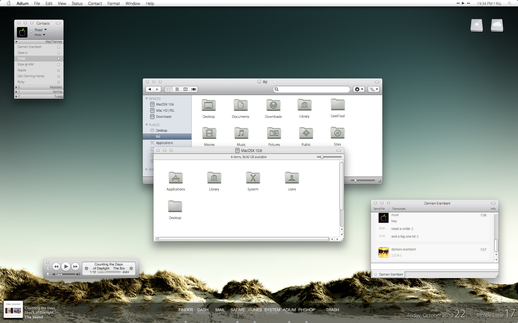
Task: Select iMac HD | RSL in sidebar
Action: [x=167, y=110]
